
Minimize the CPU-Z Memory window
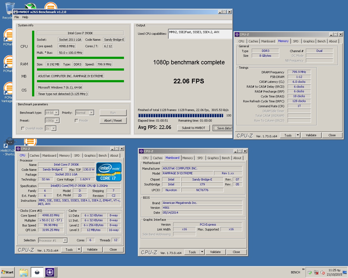point(331,34)
